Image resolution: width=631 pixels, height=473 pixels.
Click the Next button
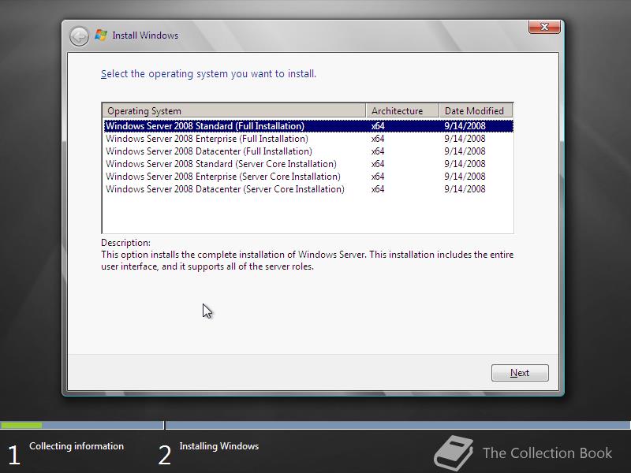[x=520, y=373]
